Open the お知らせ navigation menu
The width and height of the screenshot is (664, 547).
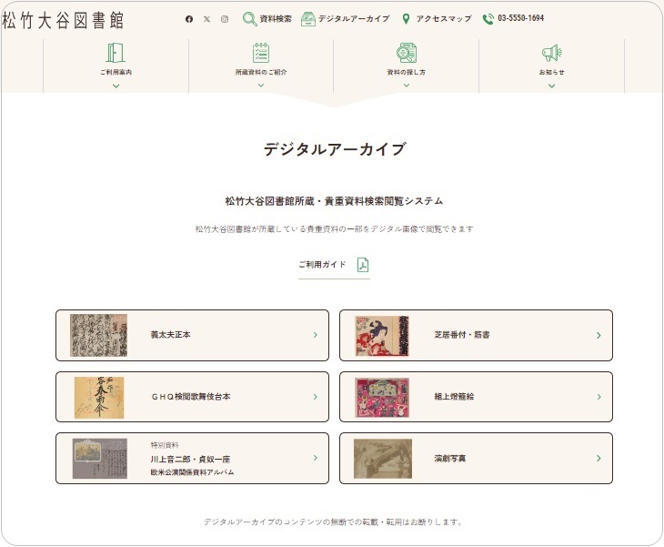pos(551,72)
